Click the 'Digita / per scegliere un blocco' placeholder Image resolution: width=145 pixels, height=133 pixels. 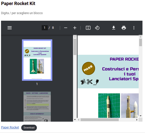[x=22, y=13]
